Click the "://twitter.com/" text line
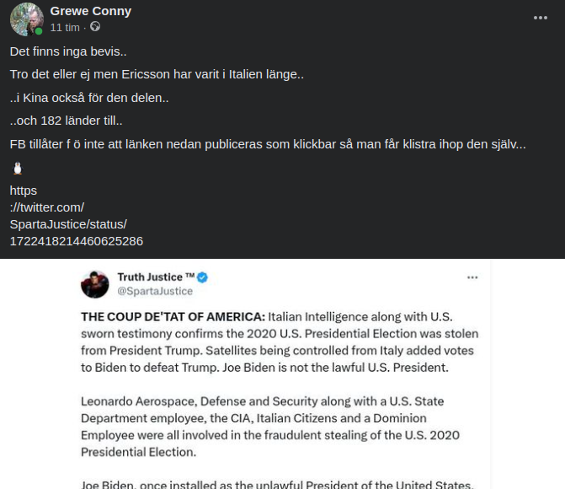 47,207
